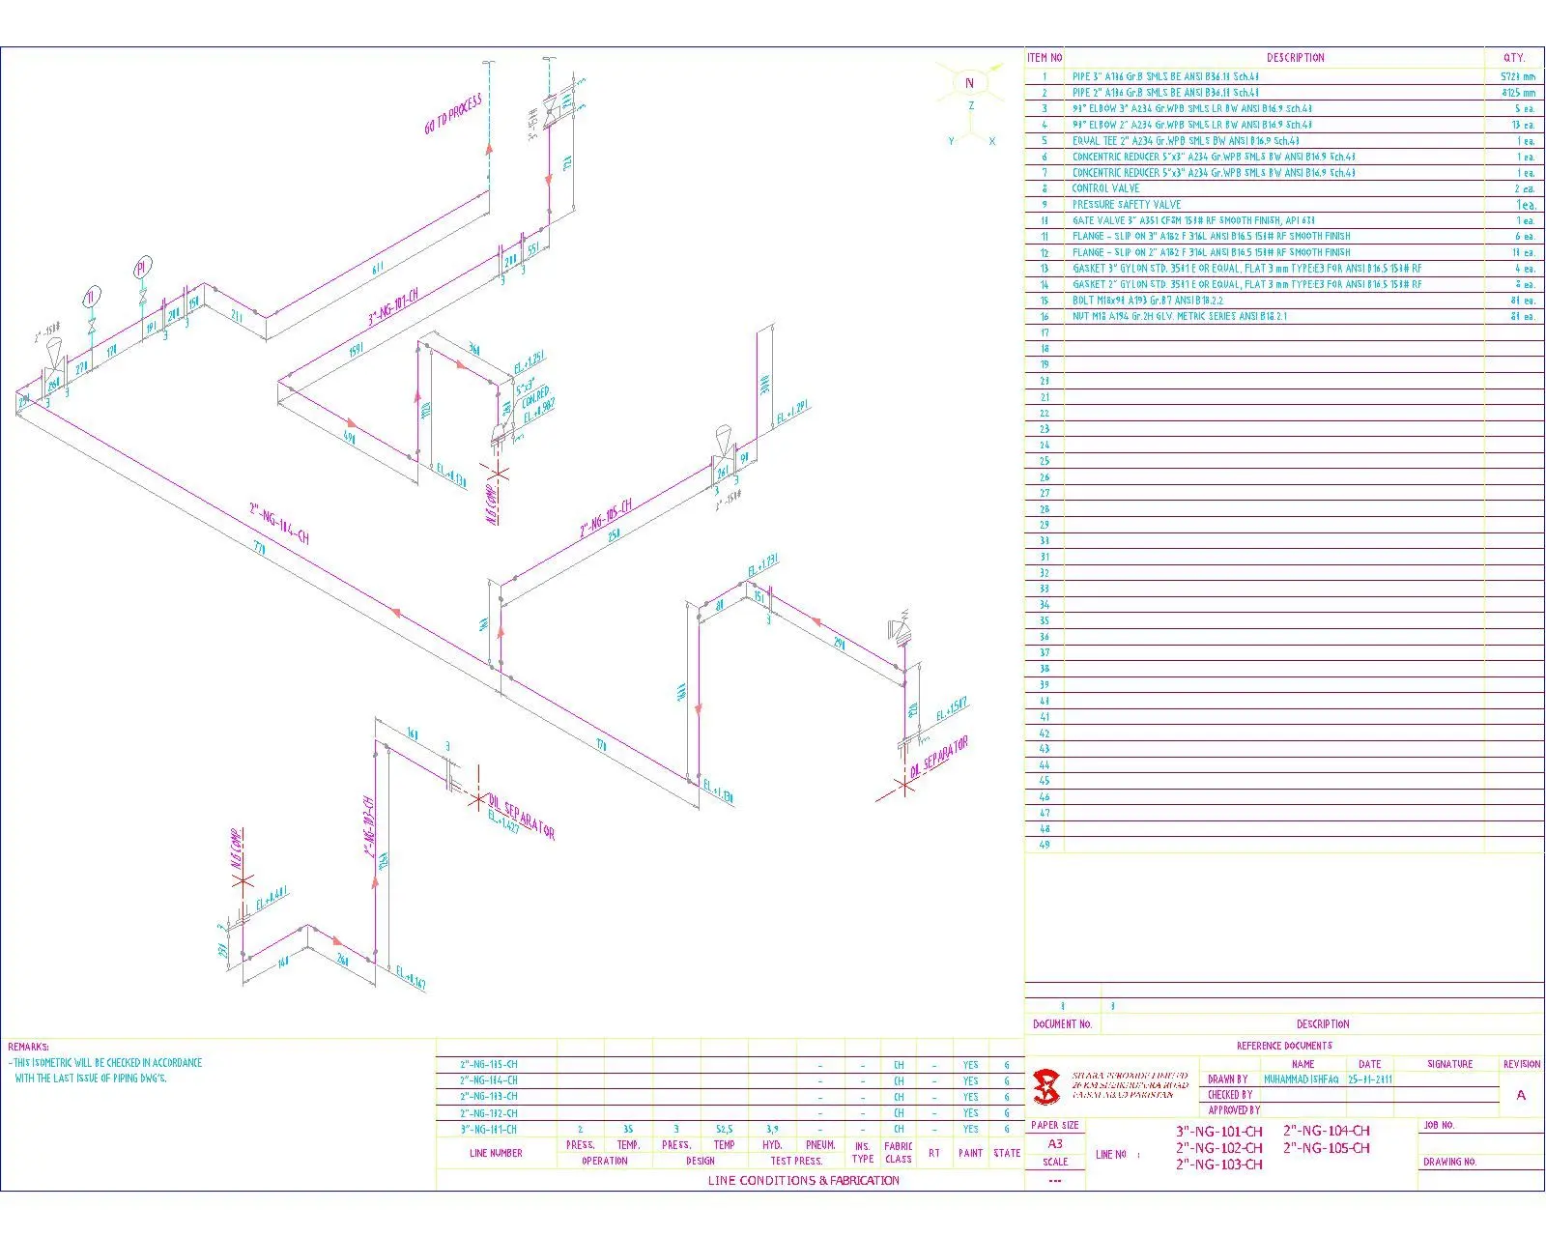Click the 'QTY.' column header
Image resolution: width=1546 pixels, height=1237 pixels.
(1513, 58)
